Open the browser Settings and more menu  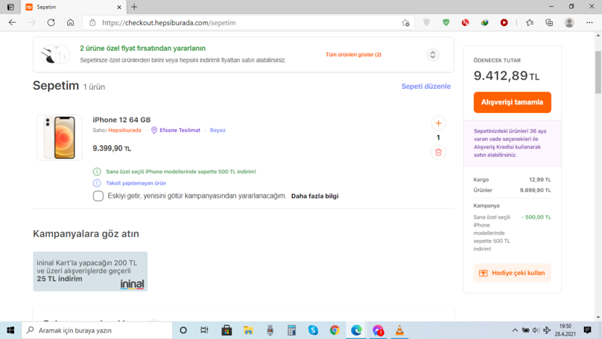coord(589,23)
